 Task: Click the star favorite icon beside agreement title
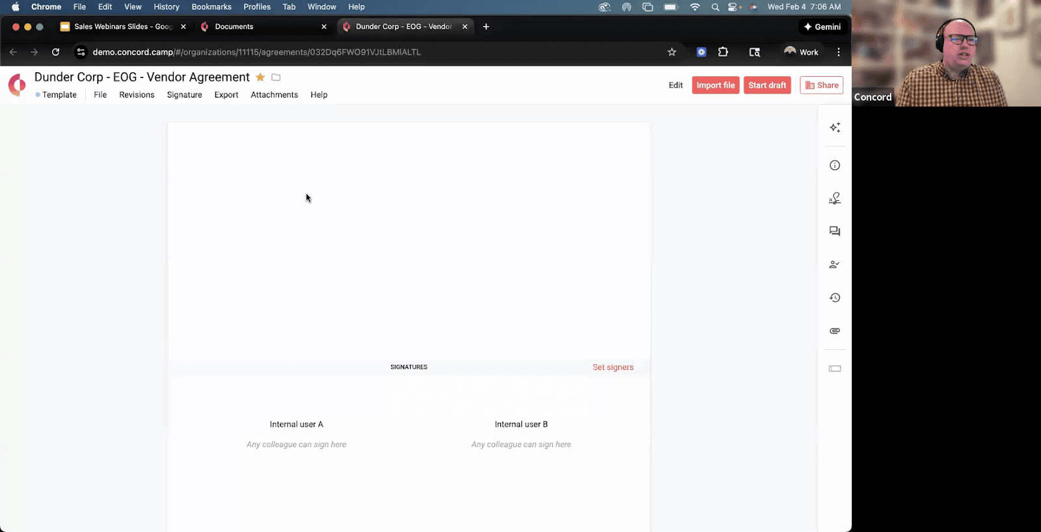click(x=260, y=77)
